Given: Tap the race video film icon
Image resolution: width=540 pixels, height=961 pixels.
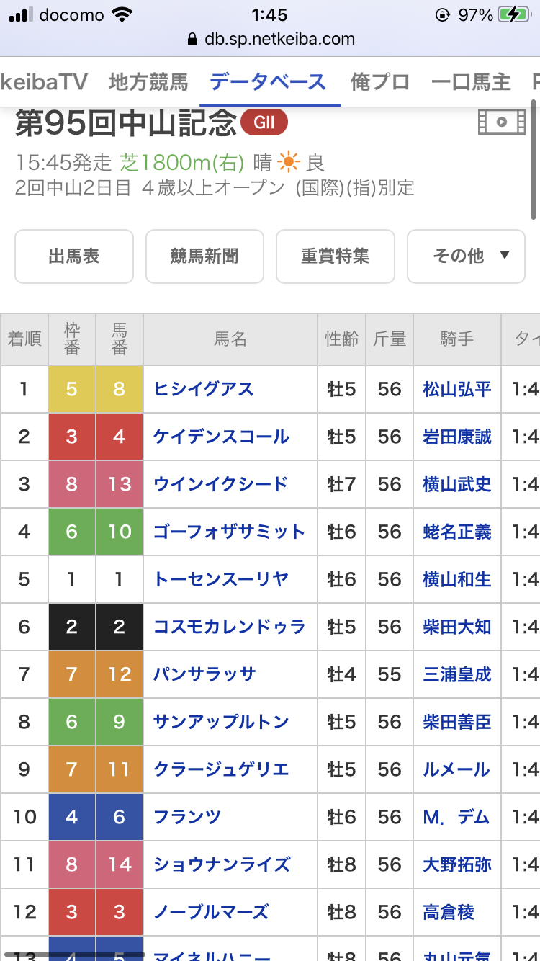Looking at the screenshot, I should tap(502, 122).
